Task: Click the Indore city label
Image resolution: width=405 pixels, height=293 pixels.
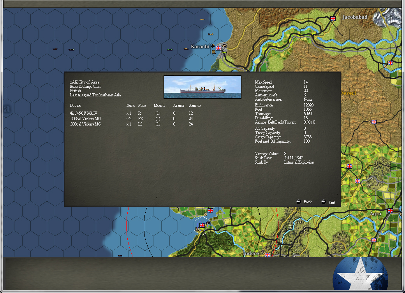Action: click(251, 253)
